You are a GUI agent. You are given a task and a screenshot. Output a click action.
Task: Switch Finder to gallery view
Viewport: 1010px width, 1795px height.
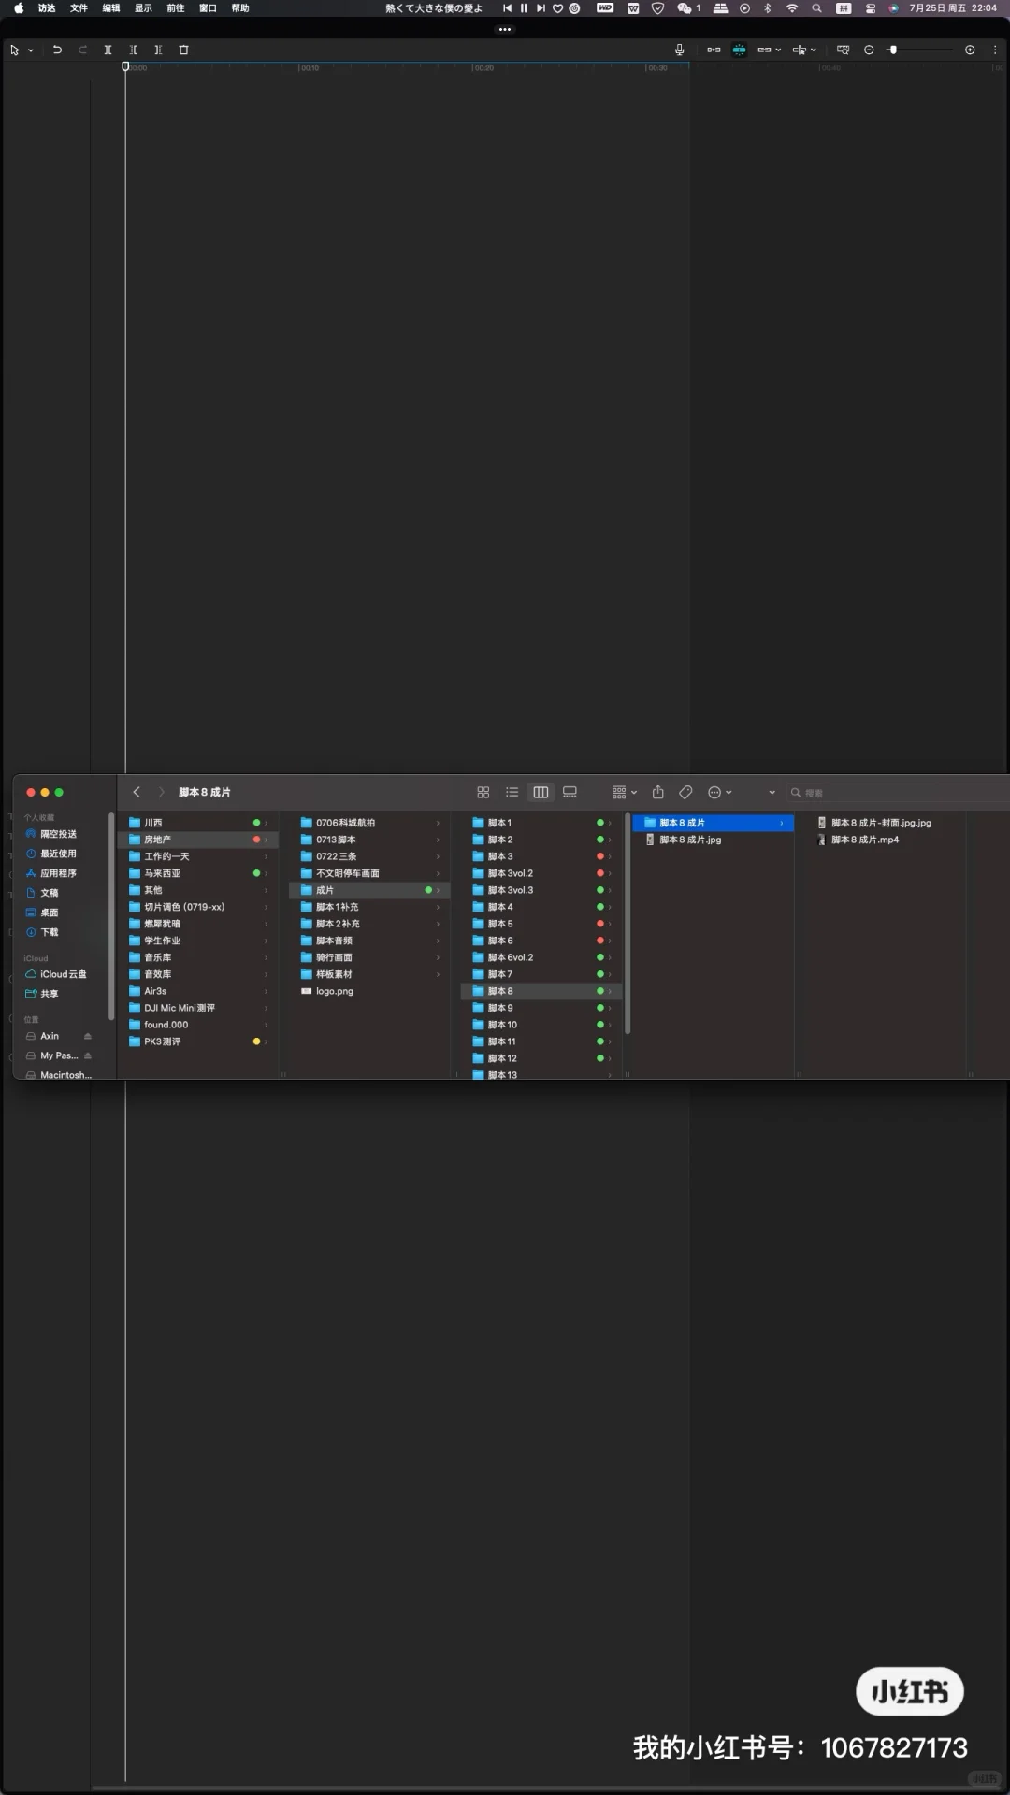570,792
